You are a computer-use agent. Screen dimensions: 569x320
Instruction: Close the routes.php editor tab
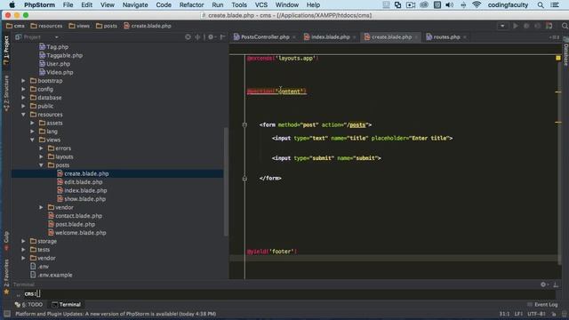464,37
